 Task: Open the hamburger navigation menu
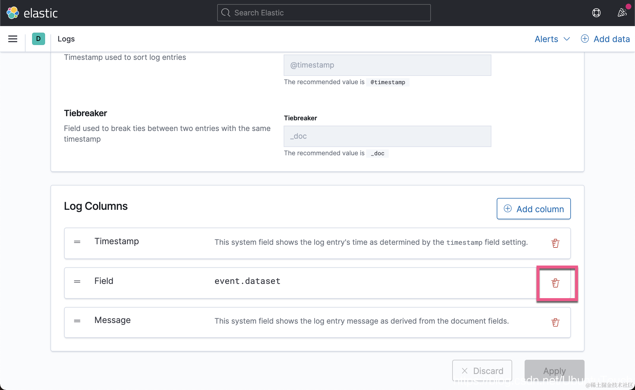13,39
